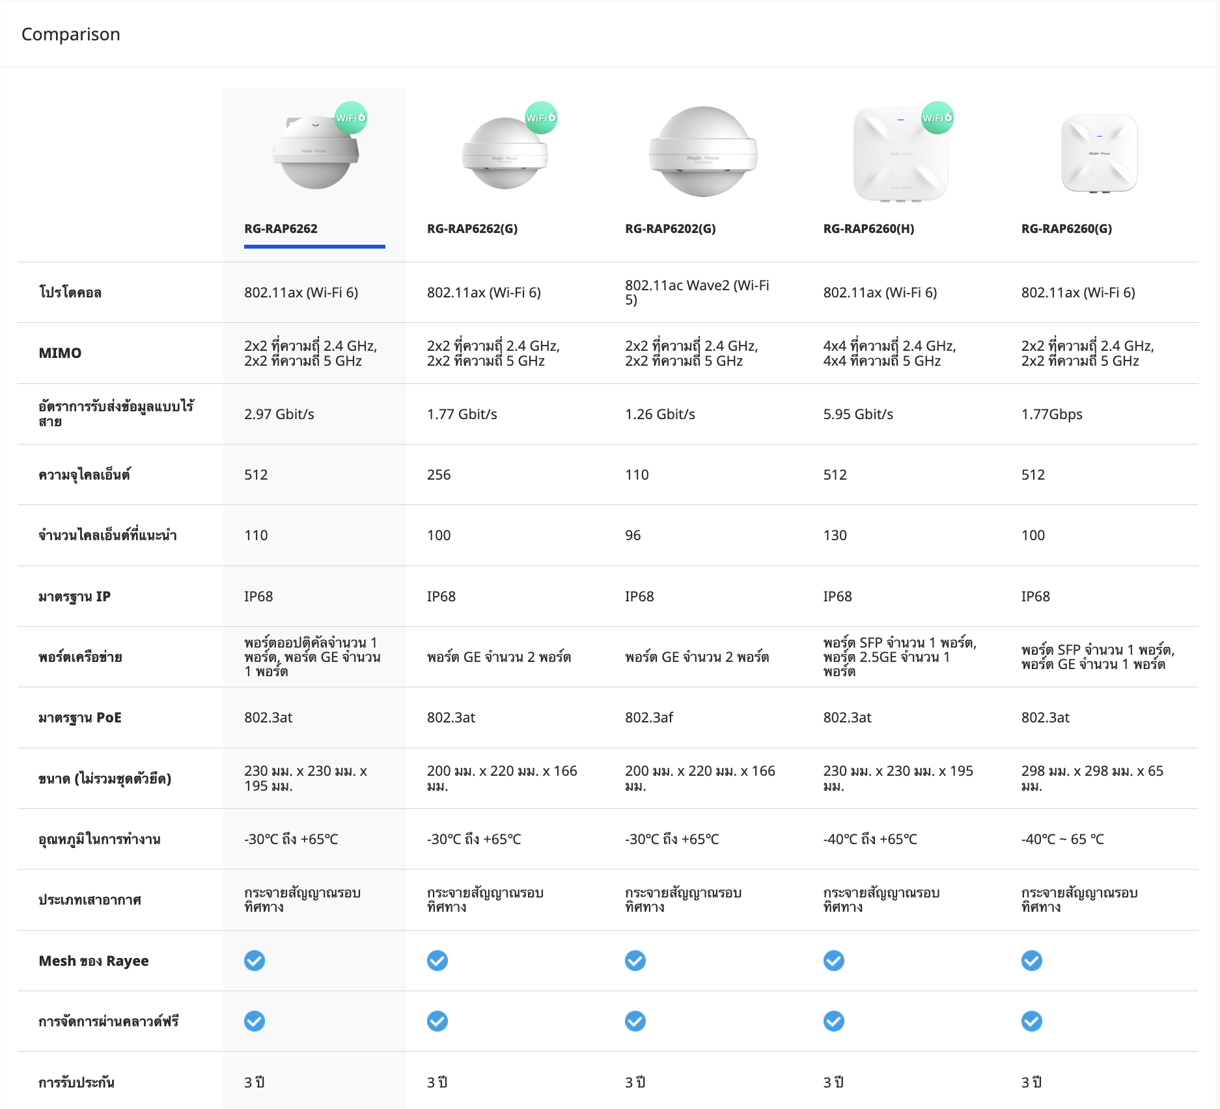Click the blue underline beneath RG-RAP6262
Viewport: 1220px width, 1109px height.
[x=314, y=247]
